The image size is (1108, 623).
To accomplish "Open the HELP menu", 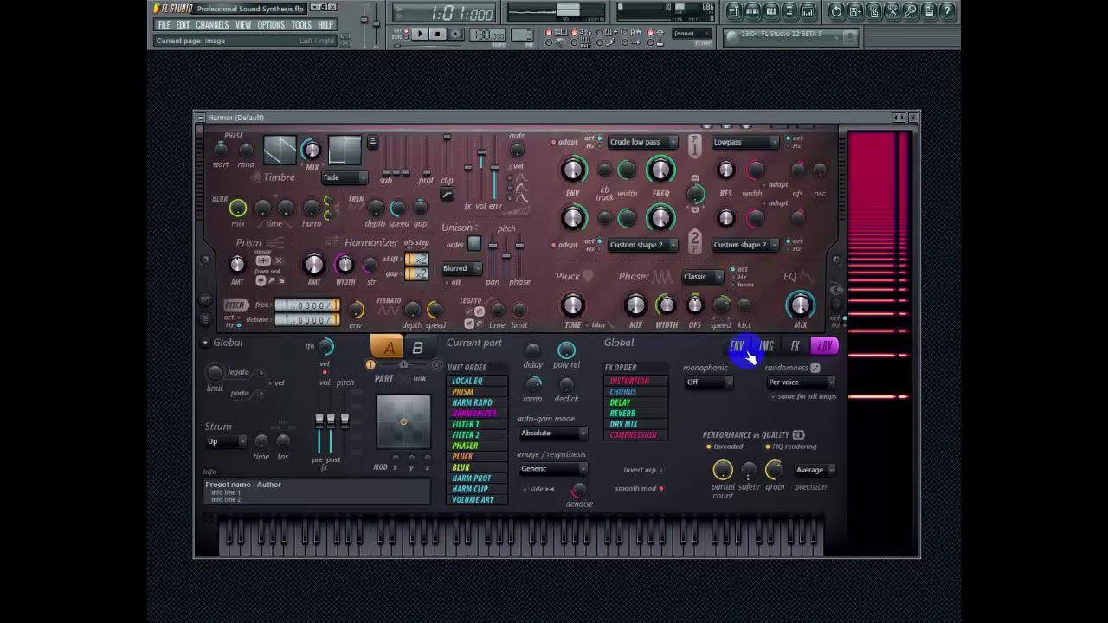I will point(325,25).
